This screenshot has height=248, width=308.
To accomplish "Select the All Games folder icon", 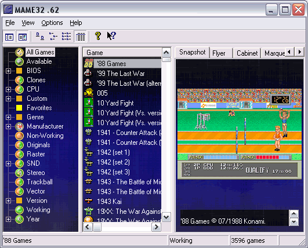I will click(x=19, y=52).
